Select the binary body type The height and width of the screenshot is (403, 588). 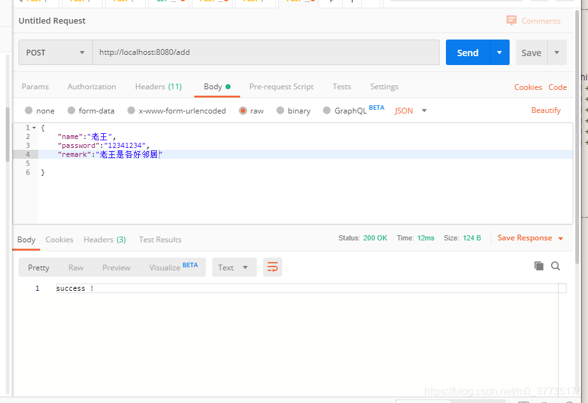pos(280,110)
